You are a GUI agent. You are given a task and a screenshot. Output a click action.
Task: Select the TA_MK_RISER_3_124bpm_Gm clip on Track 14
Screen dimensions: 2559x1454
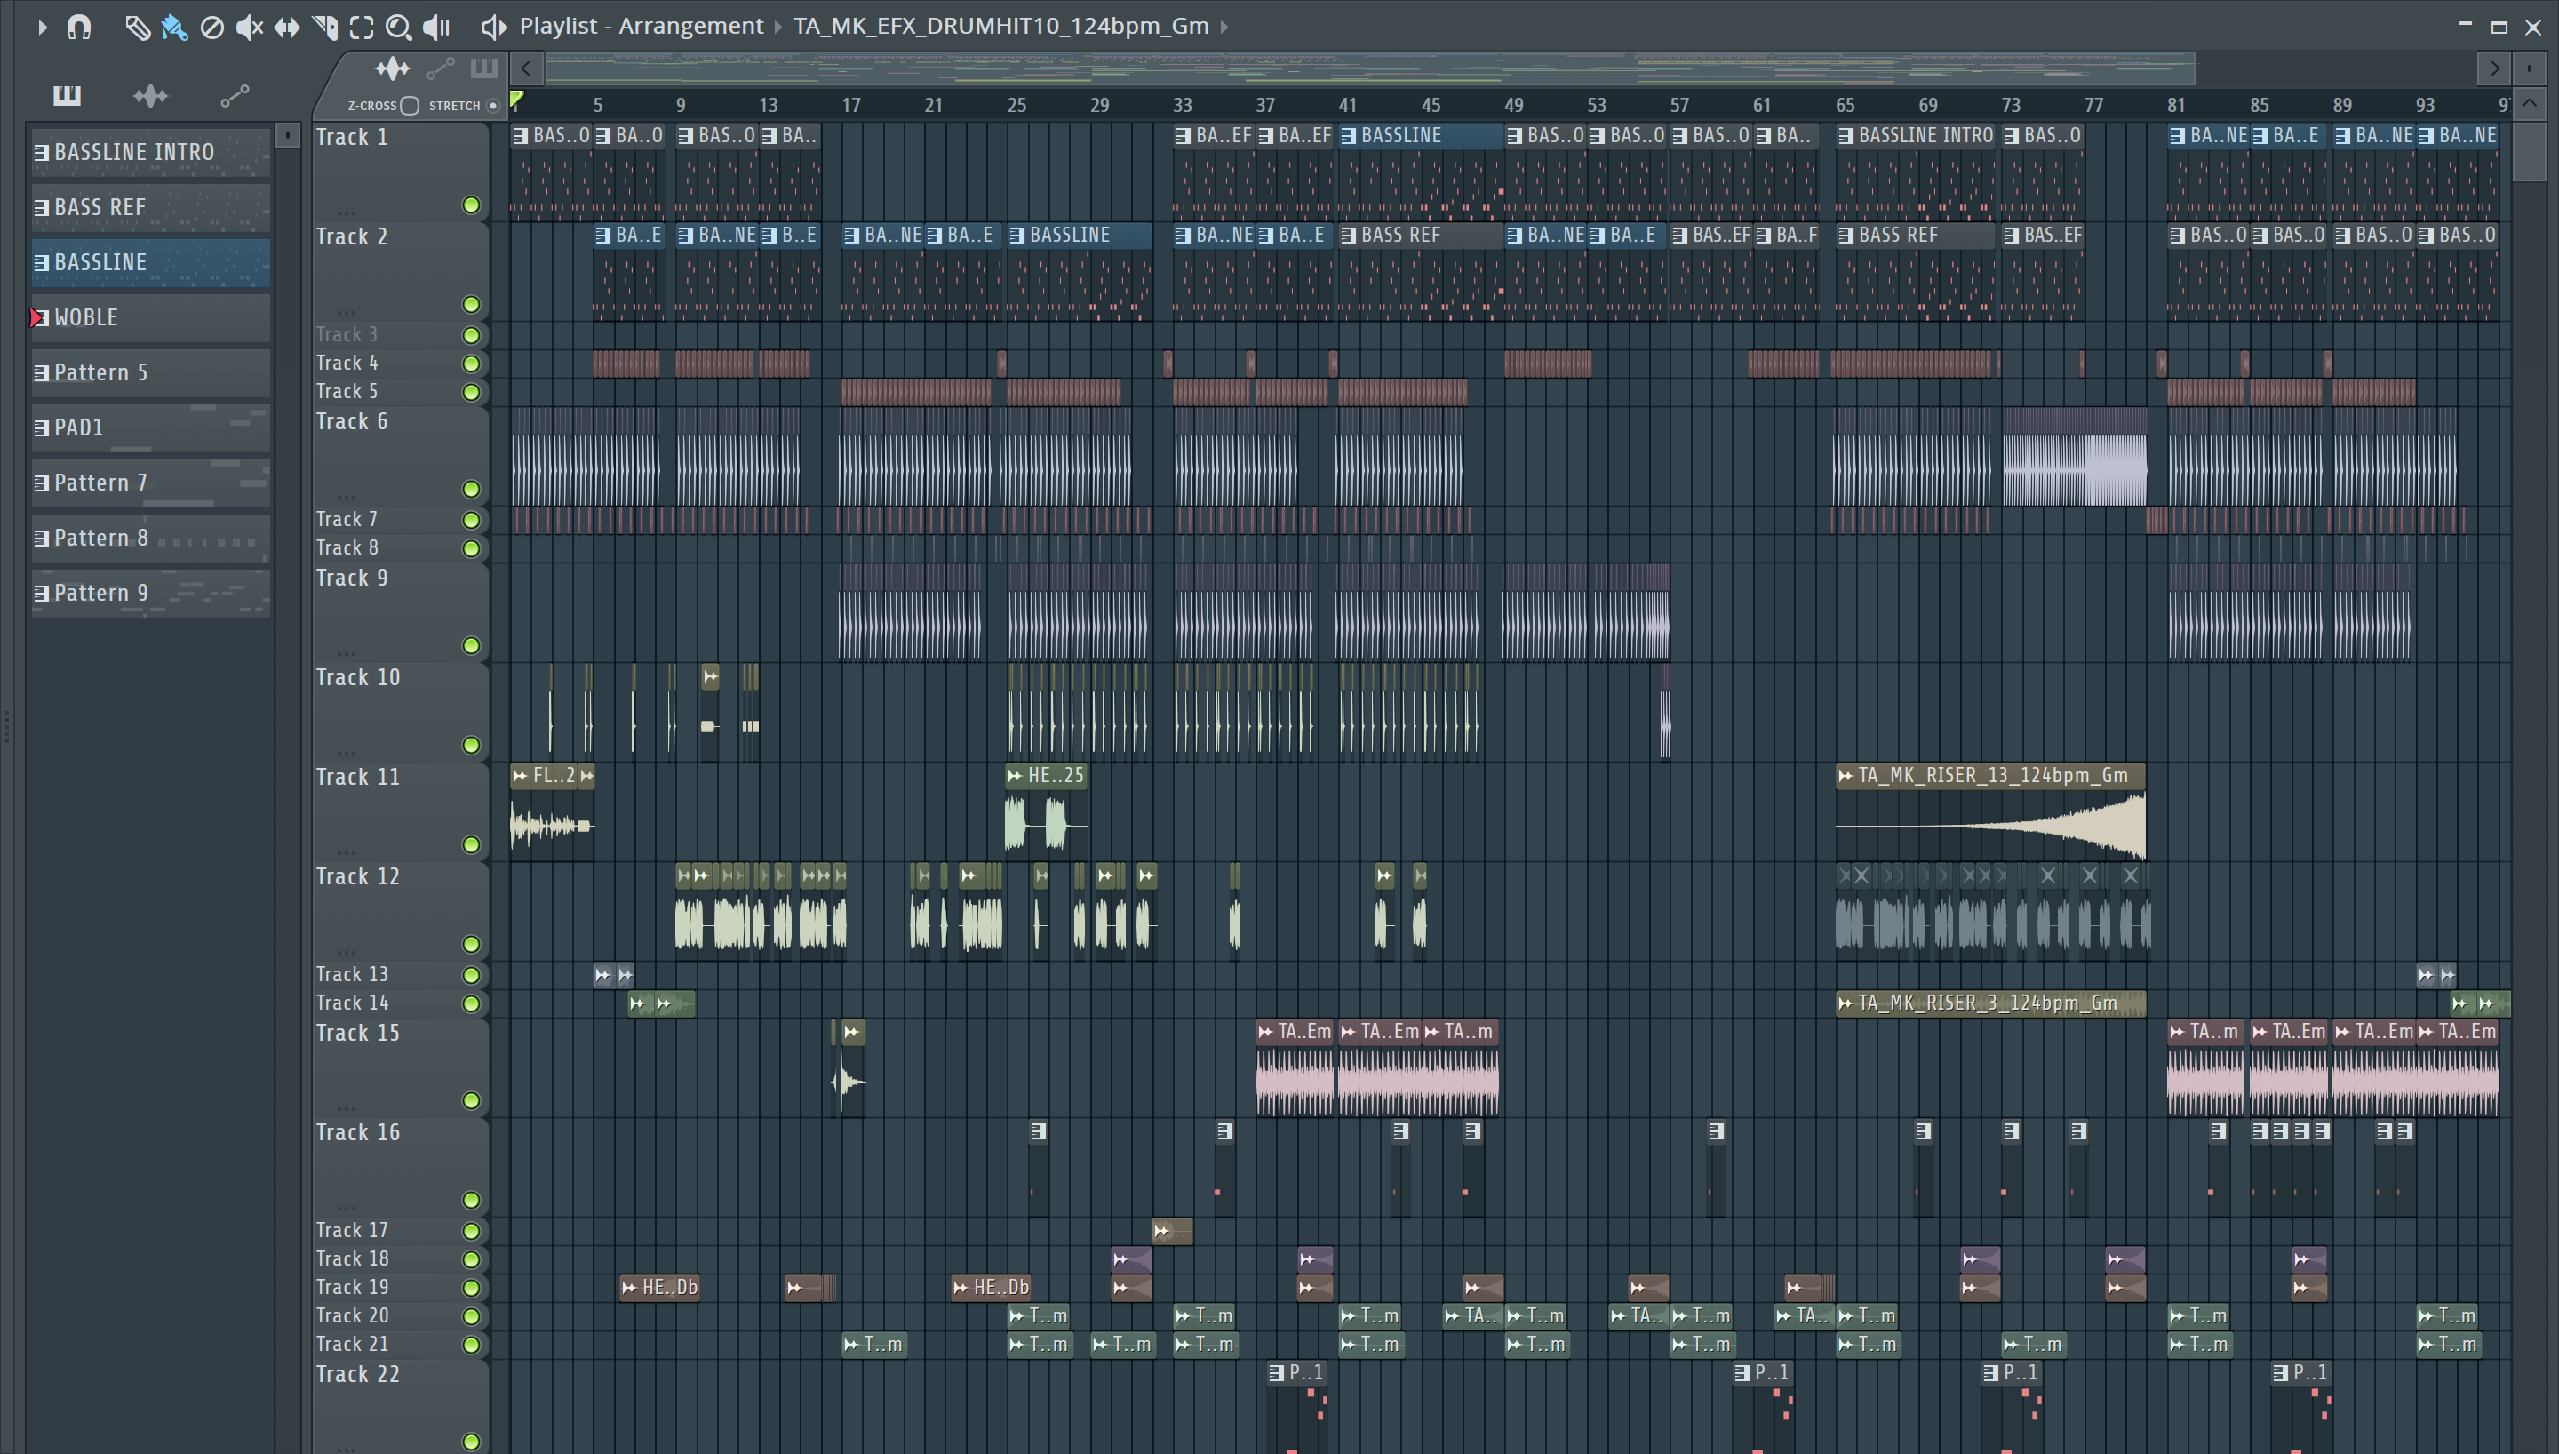[x=1990, y=1003]
